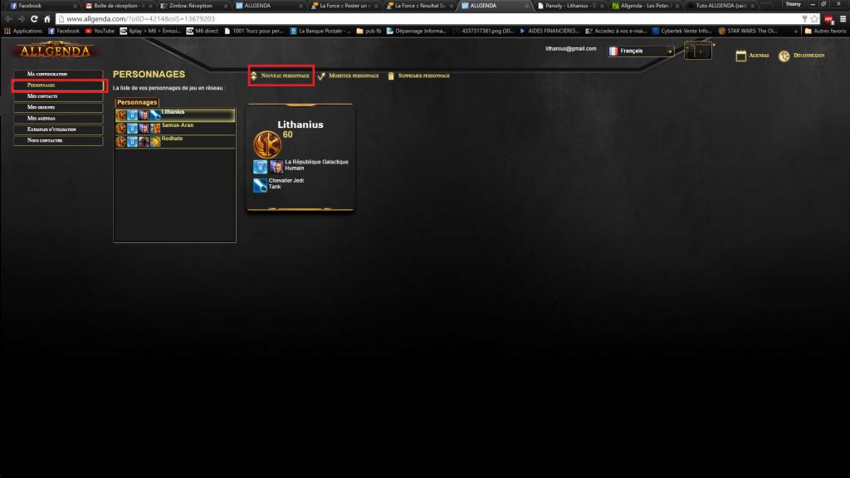Click the Déconnexion round emblem icon
The height and width of the screenshot is (478, 850).
(784, 56)
